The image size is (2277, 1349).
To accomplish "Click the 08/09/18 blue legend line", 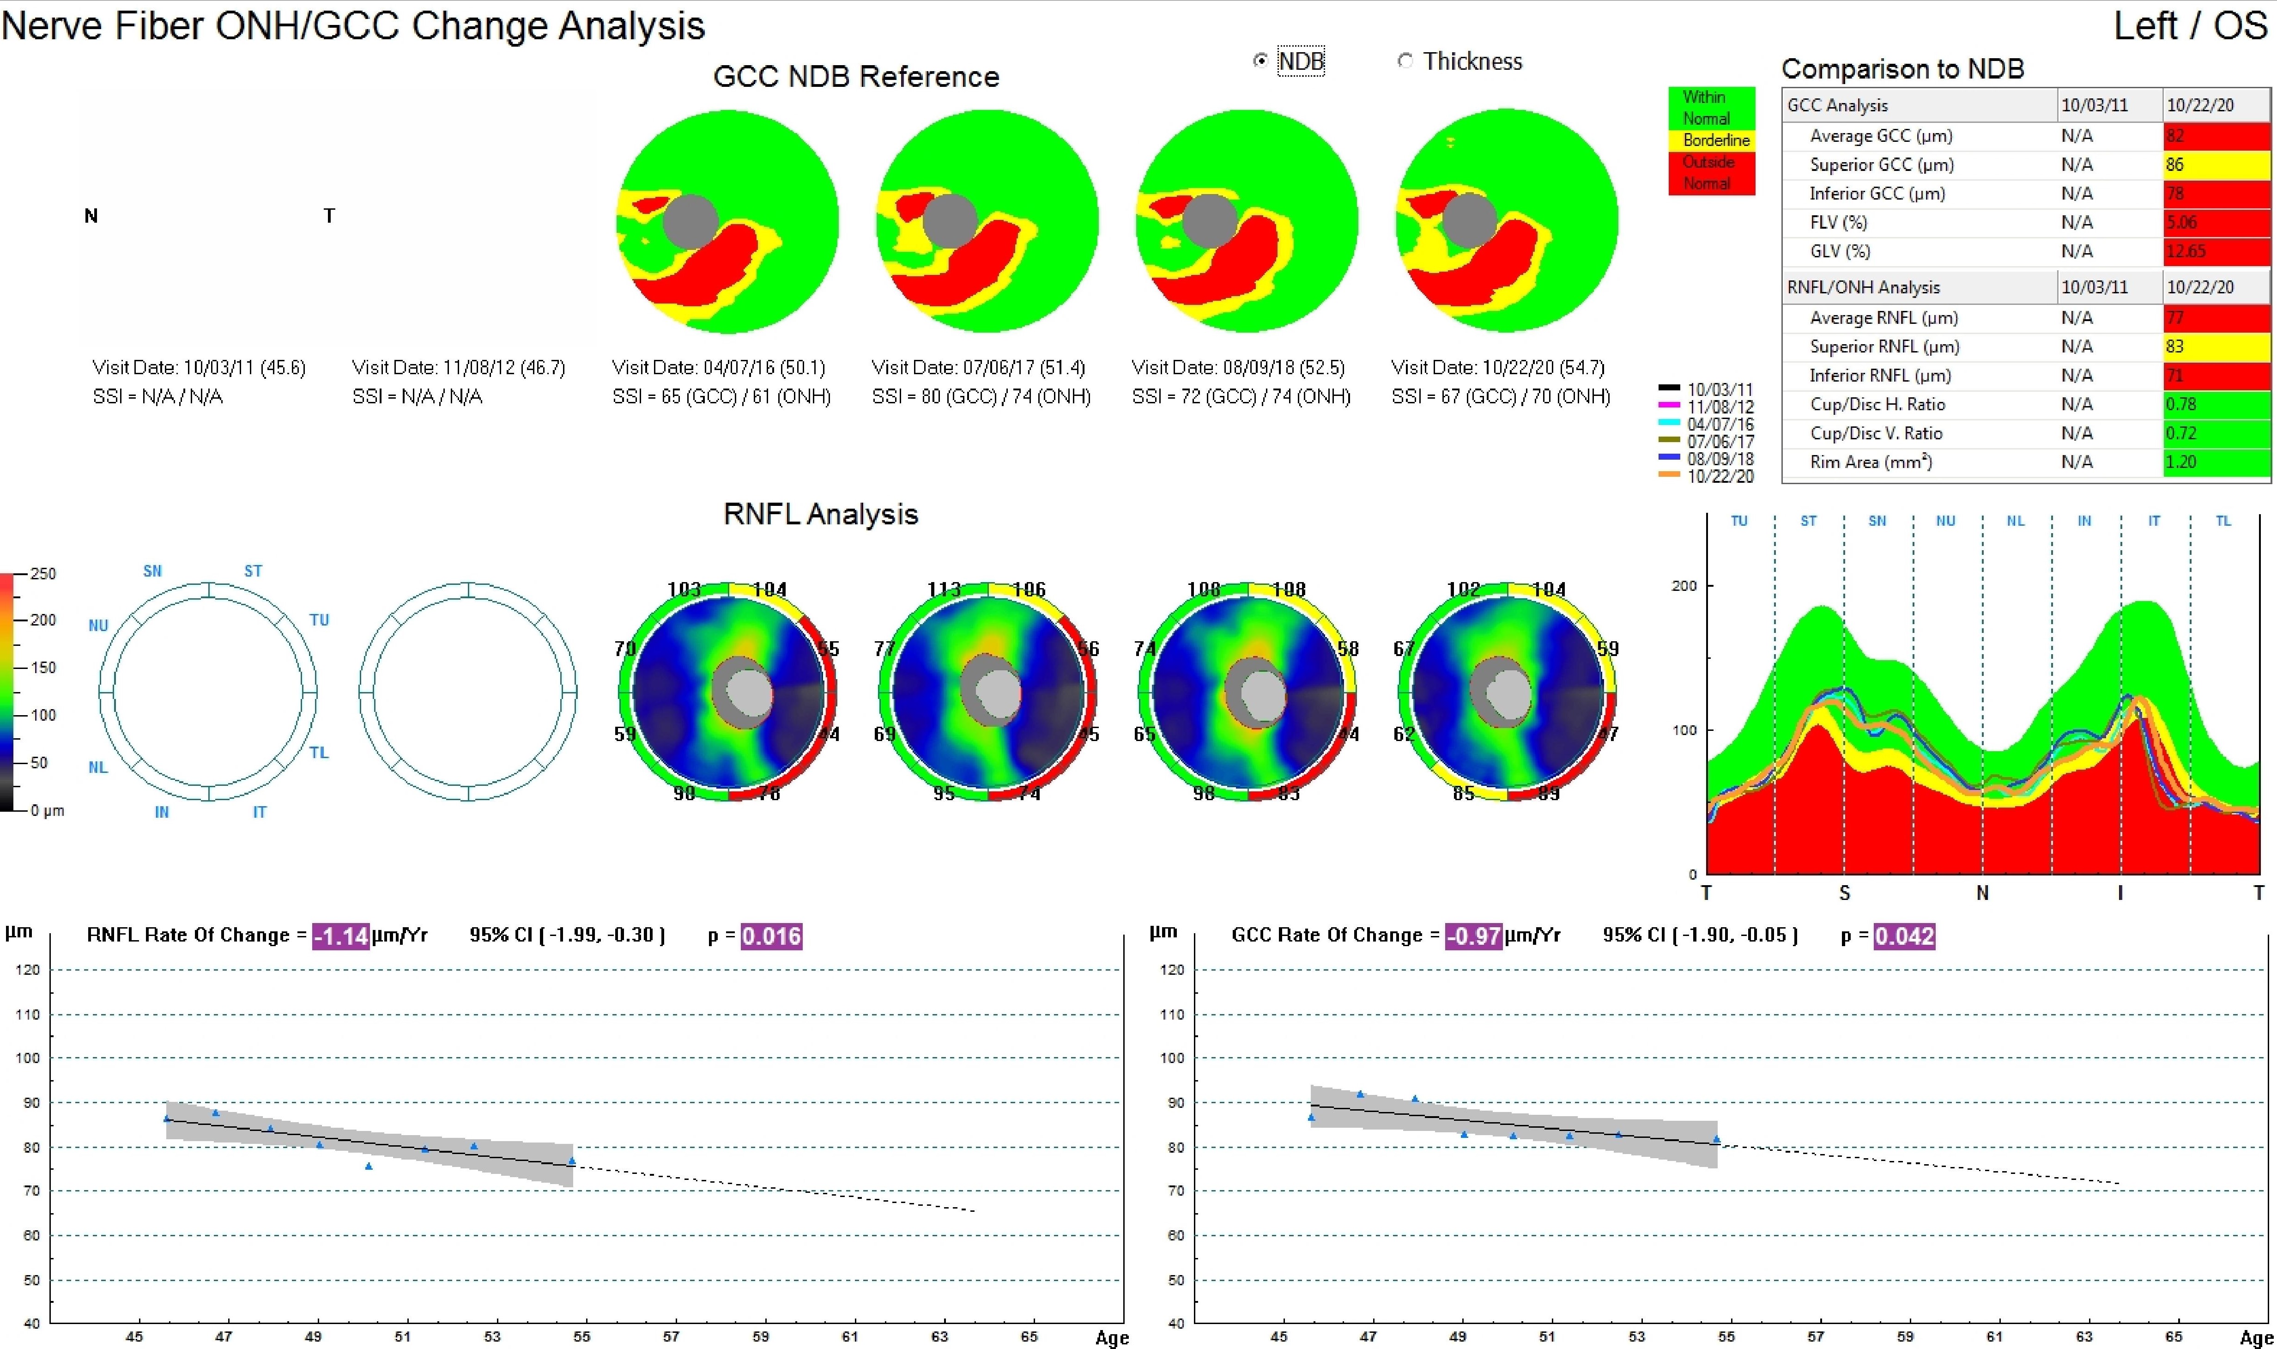I will [x=1669, y=457].
